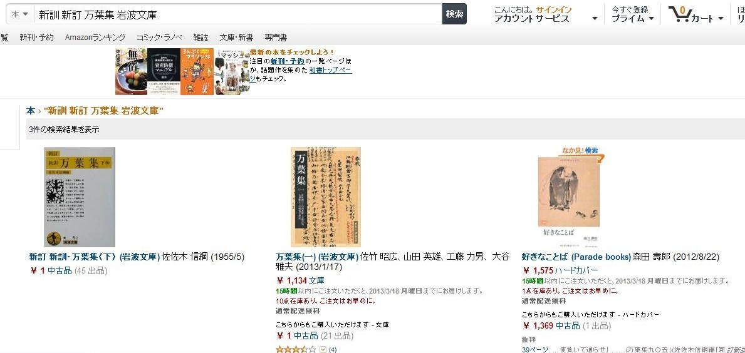This screenshot has width=745, height=353.
Task: Open the コミック・ラノベ tab
Action: pyautogui.click(x=159, y=38)
